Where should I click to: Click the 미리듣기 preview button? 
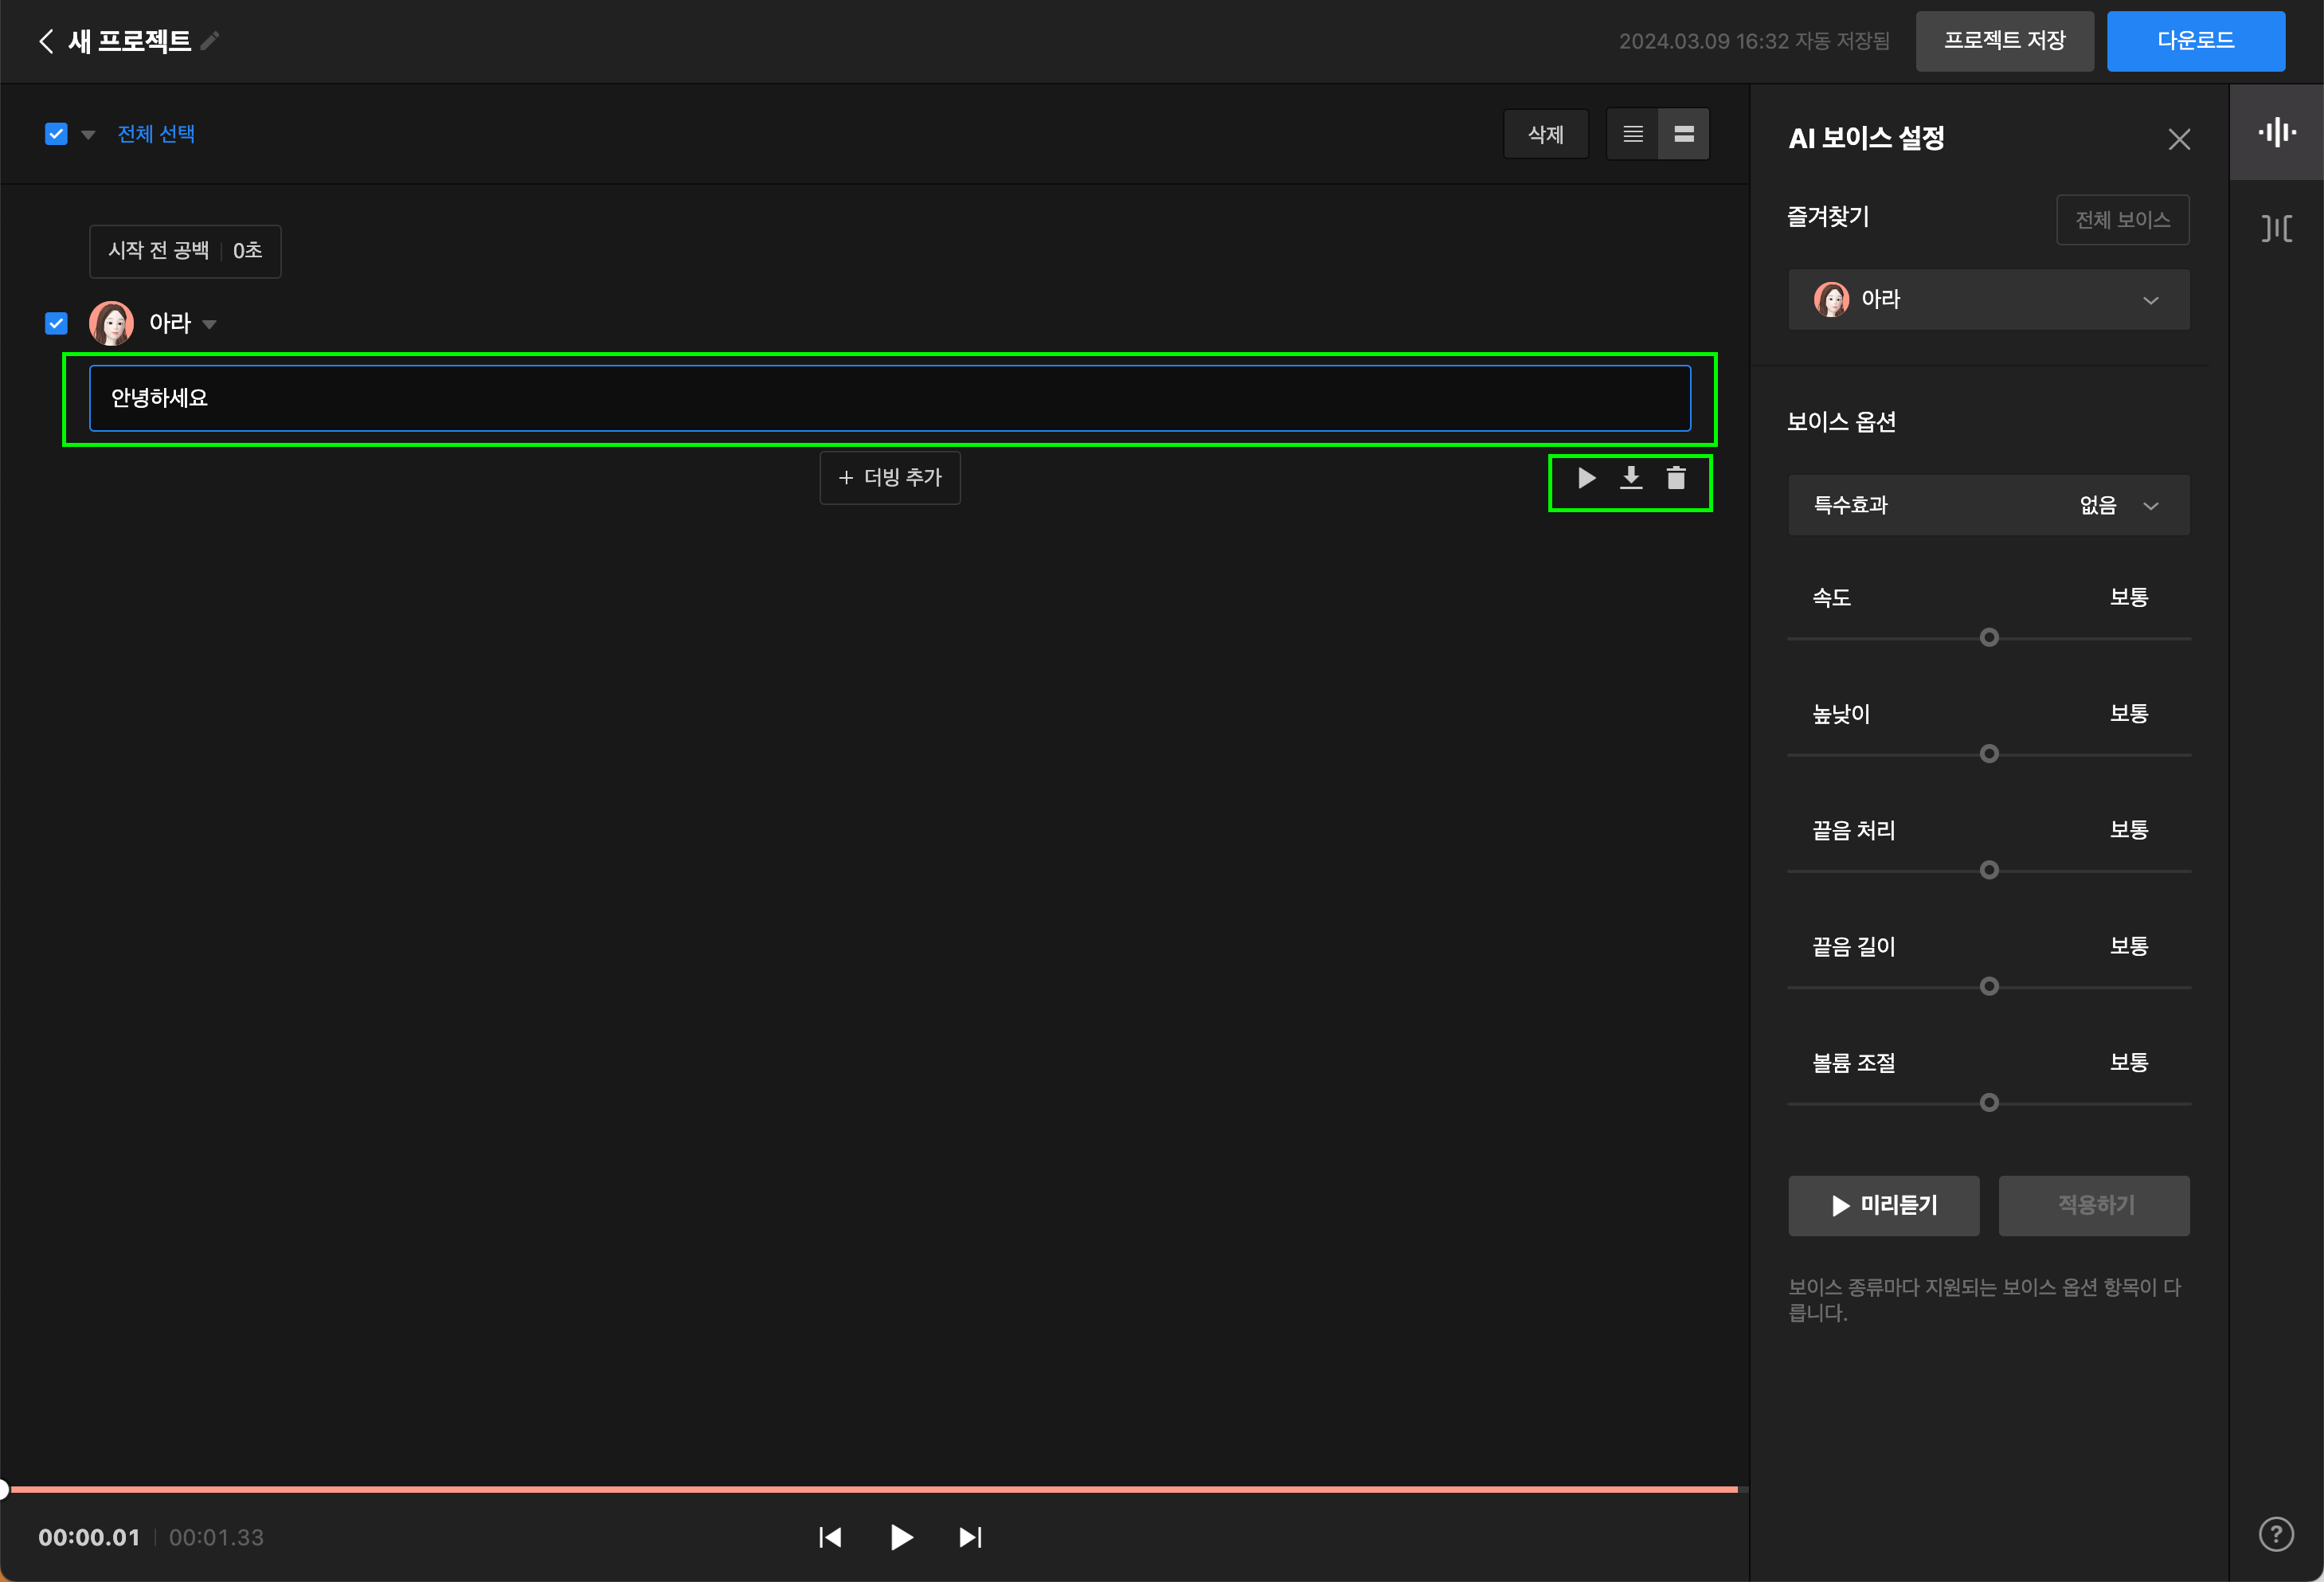pos(1883,1206)
